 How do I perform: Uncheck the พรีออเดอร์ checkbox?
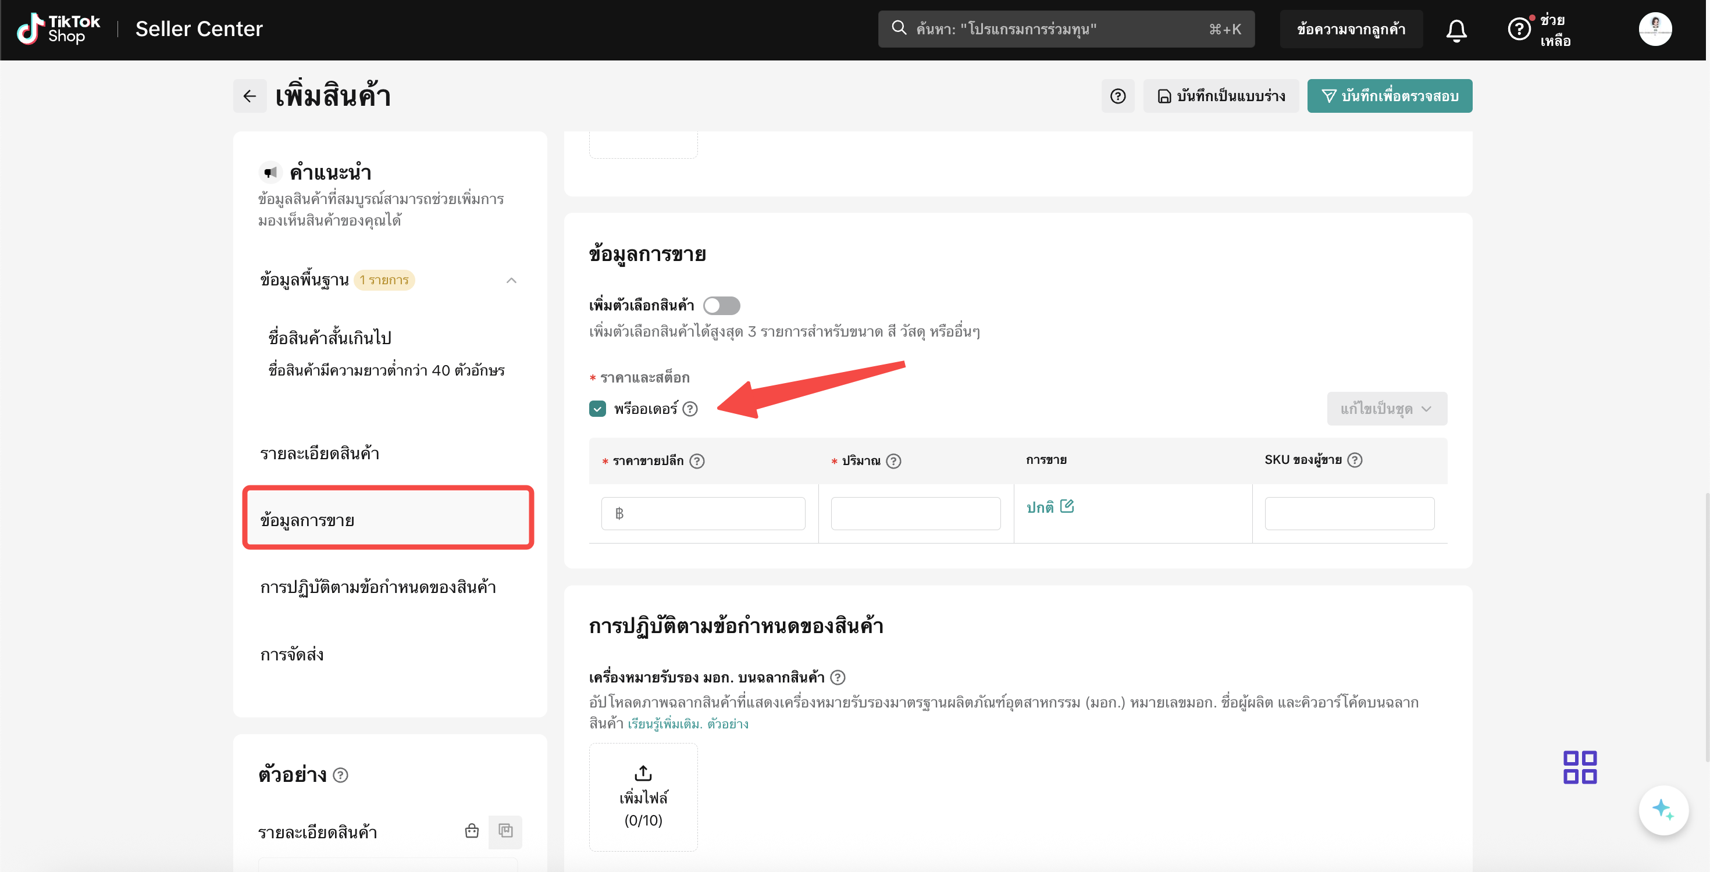tap(597, 409)
